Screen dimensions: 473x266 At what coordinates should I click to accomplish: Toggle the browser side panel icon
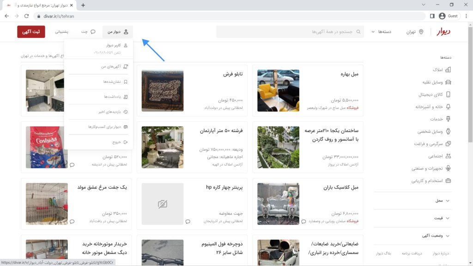pos(432,16)
